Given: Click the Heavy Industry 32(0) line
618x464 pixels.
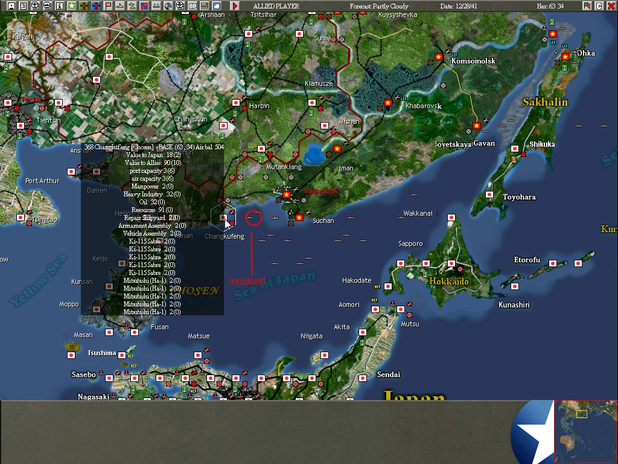Looking at the screenshot, I should click(x=152, y=194).
